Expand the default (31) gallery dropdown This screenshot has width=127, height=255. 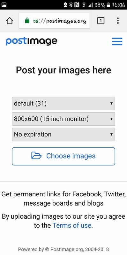[63, 103]
